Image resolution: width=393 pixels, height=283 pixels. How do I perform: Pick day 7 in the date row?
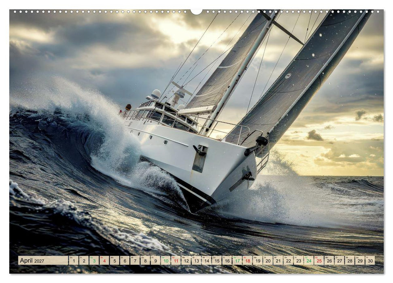coord(135,260)
